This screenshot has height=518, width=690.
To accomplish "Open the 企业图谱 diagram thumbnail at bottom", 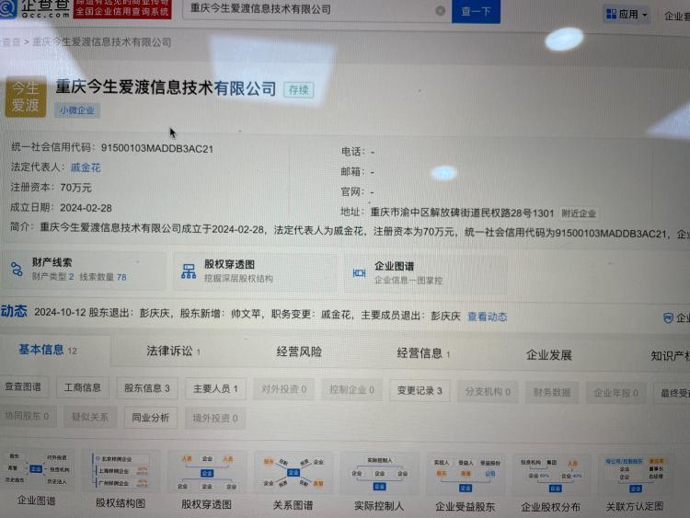I will click(x=37, y=470).
